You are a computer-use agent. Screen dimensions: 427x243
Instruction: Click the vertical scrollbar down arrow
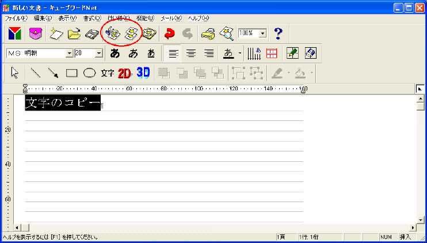tap(420, 220)
